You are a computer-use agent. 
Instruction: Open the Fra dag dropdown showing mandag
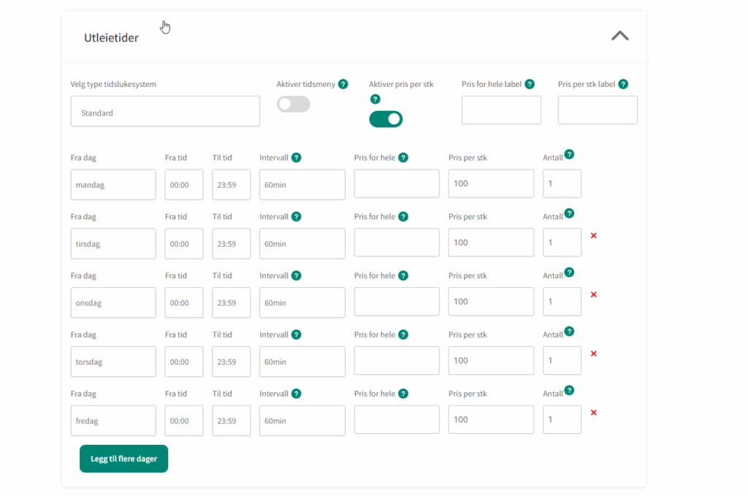click(113, 185)
